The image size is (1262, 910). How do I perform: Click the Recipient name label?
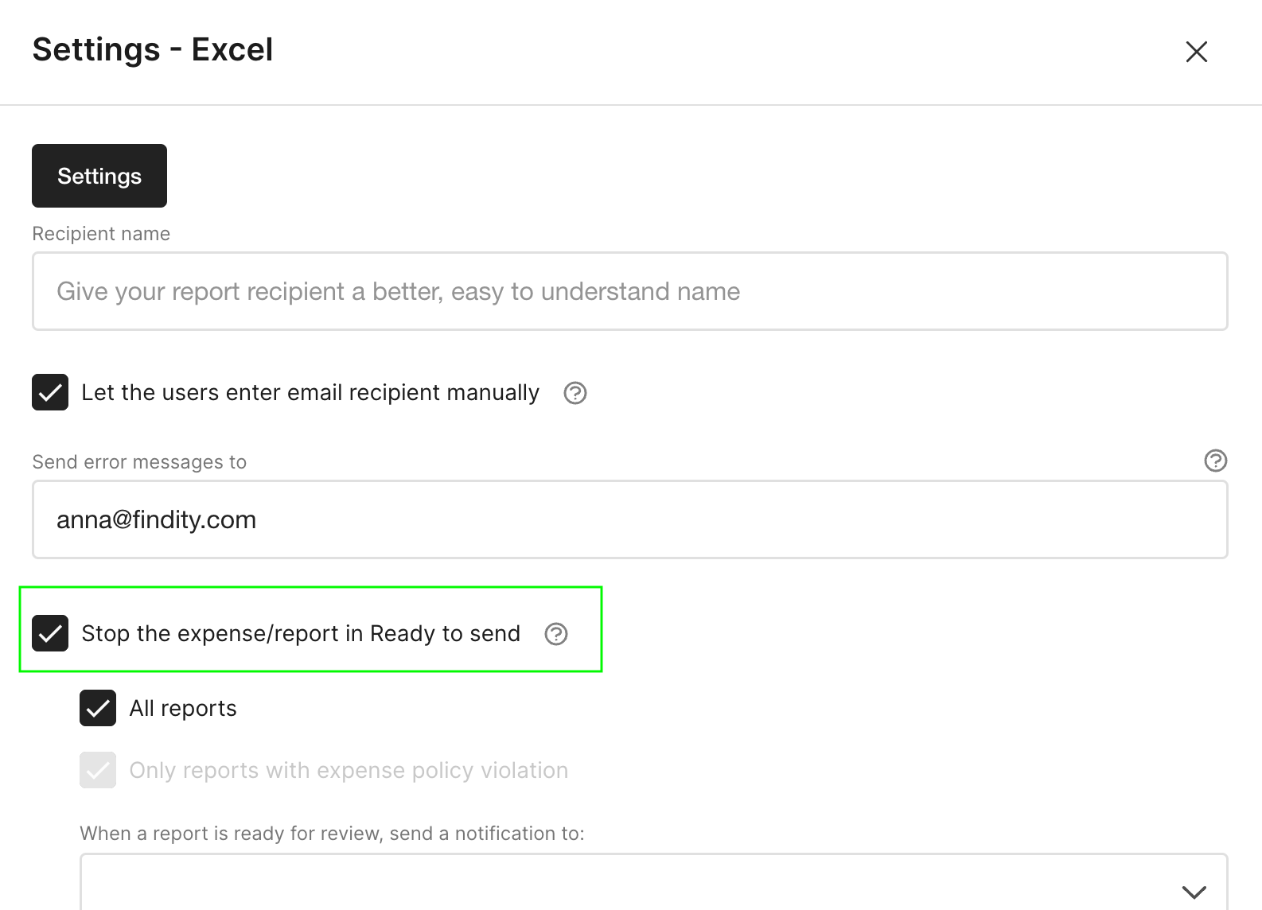(101, 234)
